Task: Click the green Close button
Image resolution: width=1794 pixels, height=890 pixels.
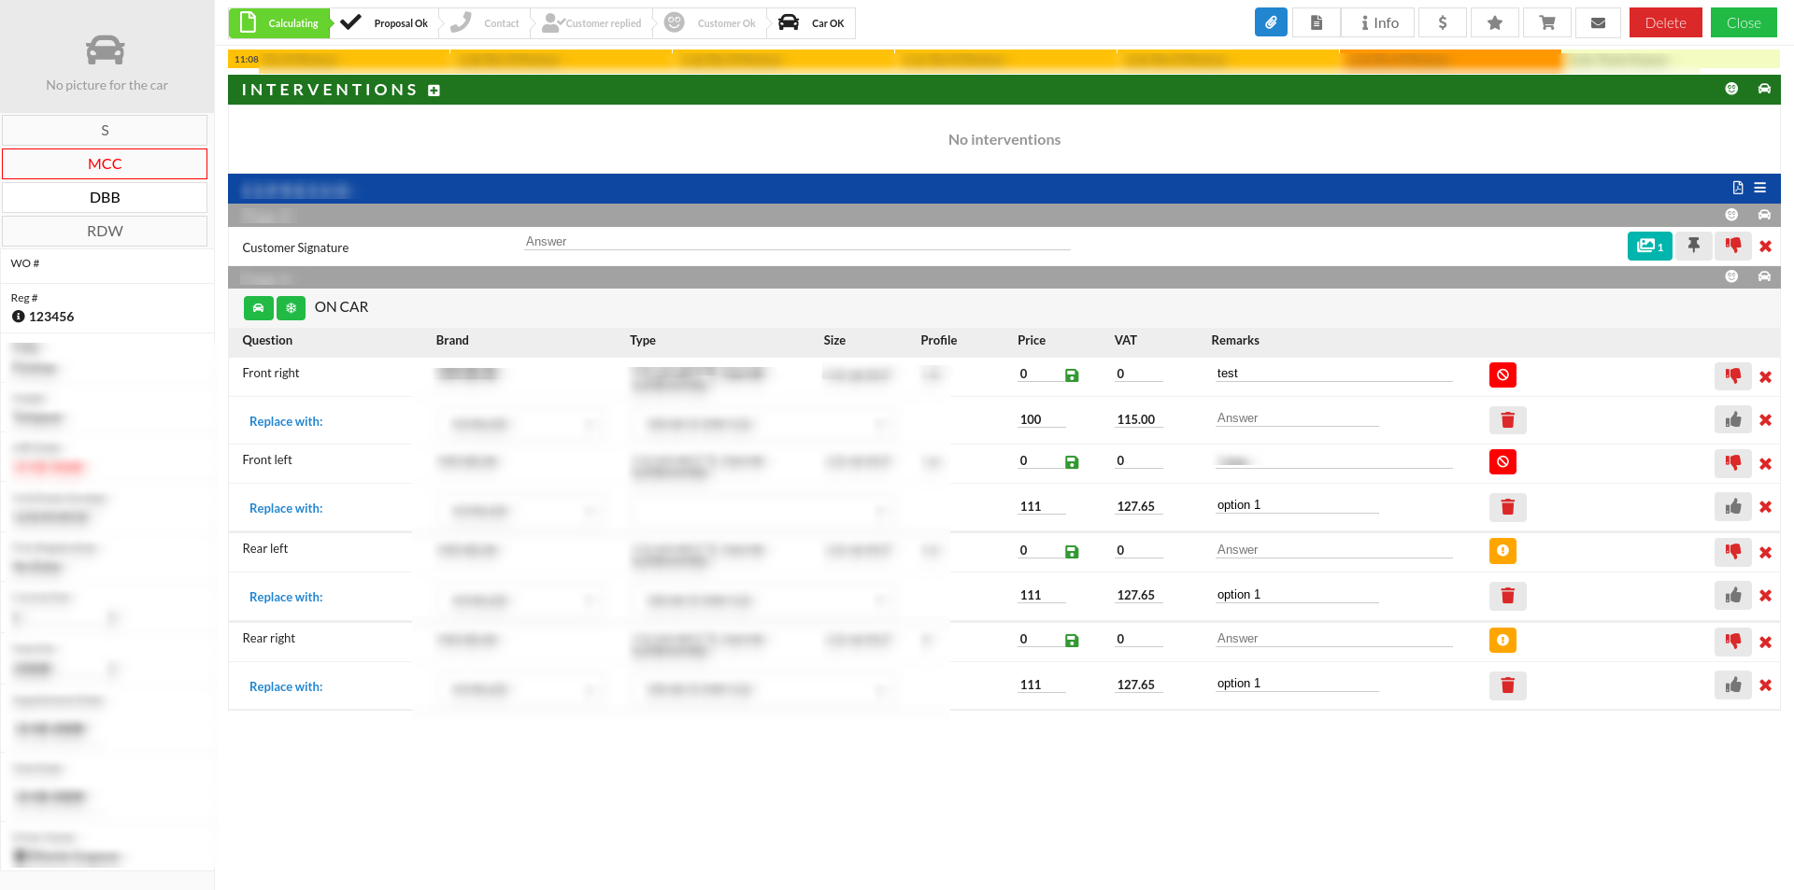Action: [x=1744, y=22]
